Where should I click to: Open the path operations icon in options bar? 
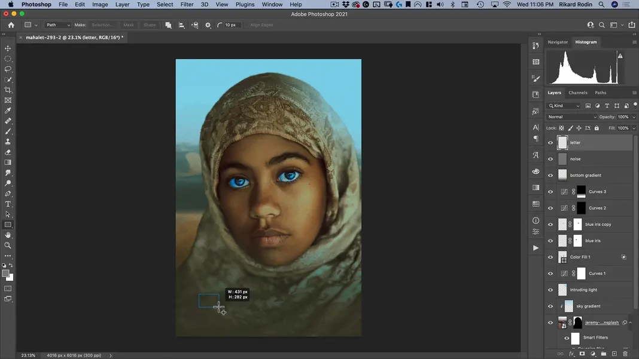point(168,25)
